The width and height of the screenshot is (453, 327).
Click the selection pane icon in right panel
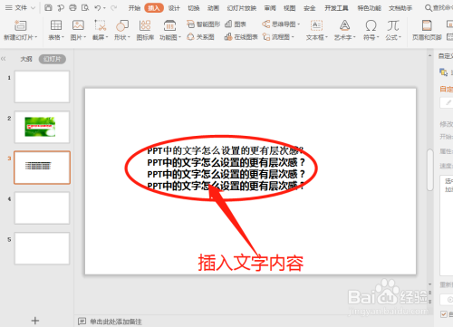(x=443, y=72)
